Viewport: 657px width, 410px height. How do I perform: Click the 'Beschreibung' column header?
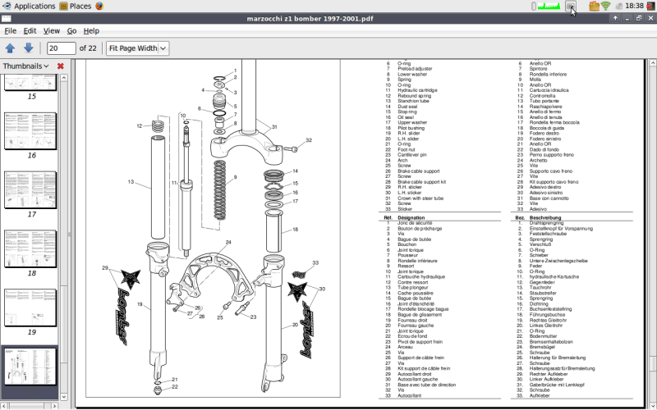pyautogui.click(x=545, y=217)
